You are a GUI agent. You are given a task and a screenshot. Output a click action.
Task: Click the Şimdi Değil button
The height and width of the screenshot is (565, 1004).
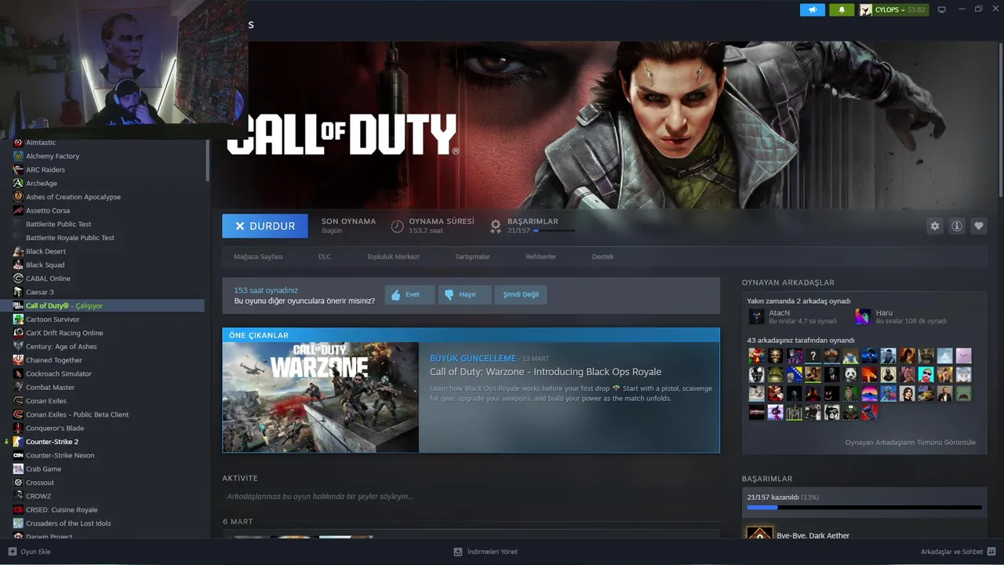point(521,295)
